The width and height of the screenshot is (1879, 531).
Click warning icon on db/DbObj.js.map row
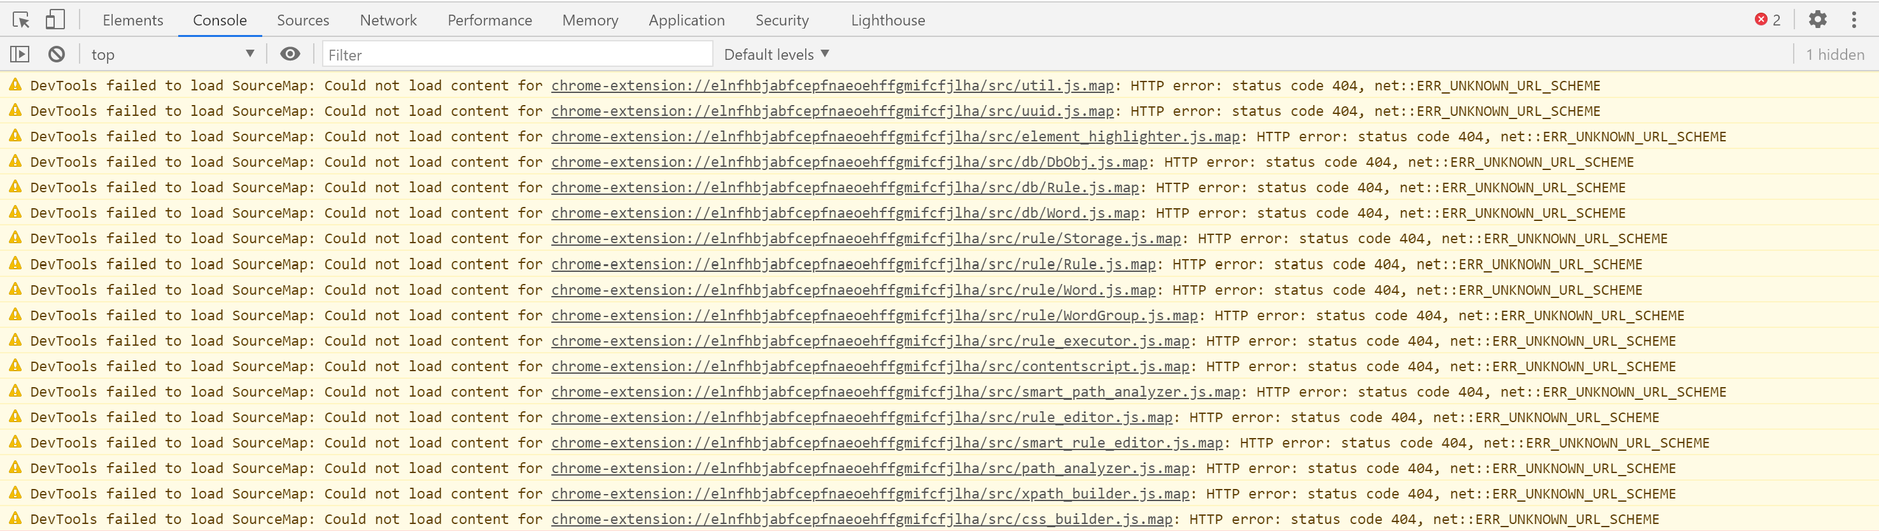click(x=15, y=161)
